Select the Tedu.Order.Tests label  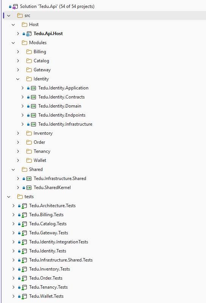[46, 278]
